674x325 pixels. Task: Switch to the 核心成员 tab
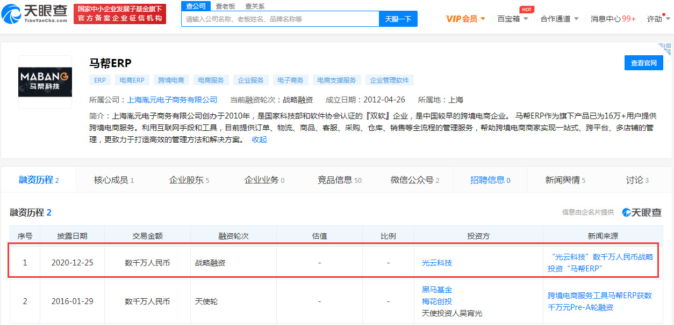[x=114, y=180]
